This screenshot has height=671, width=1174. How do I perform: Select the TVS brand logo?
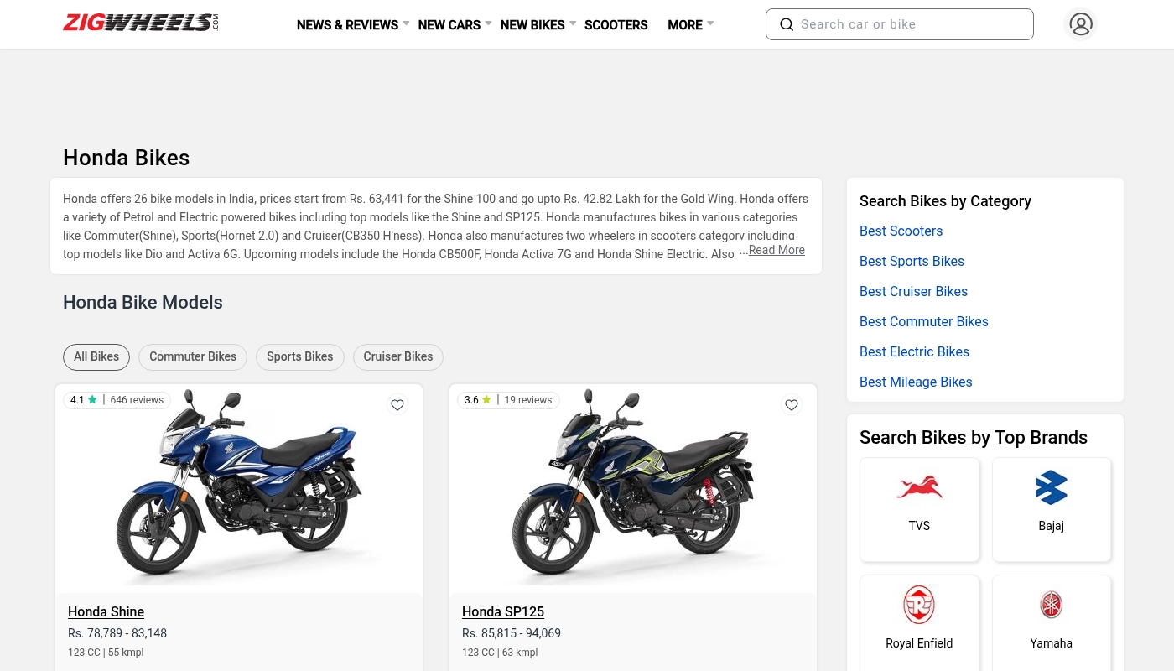[919, 488]
